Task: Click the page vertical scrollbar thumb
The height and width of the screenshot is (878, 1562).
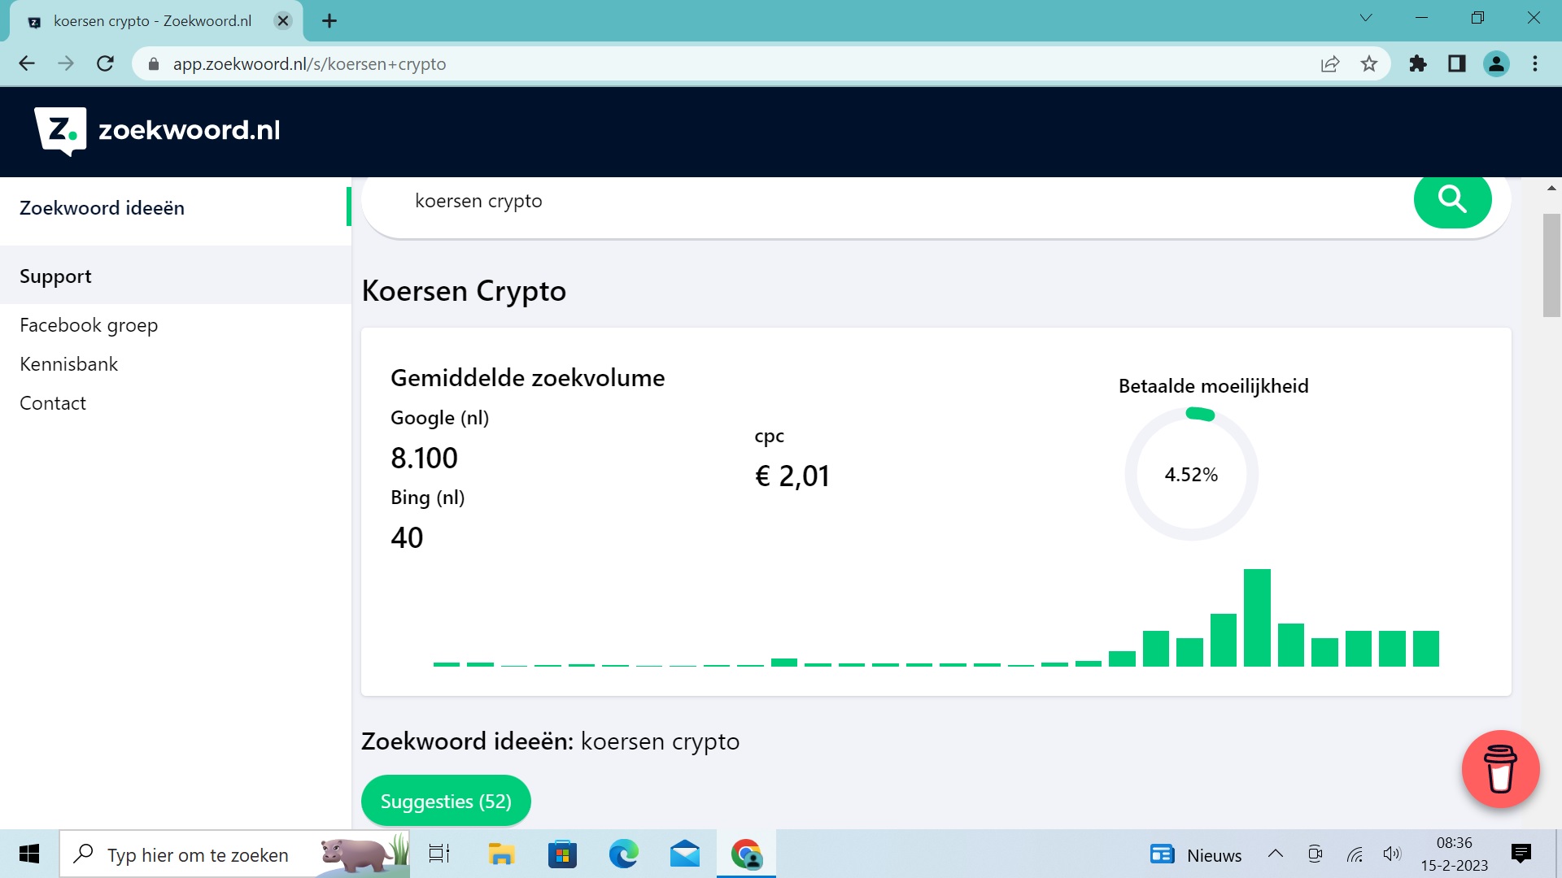Action: [1551, 265]
